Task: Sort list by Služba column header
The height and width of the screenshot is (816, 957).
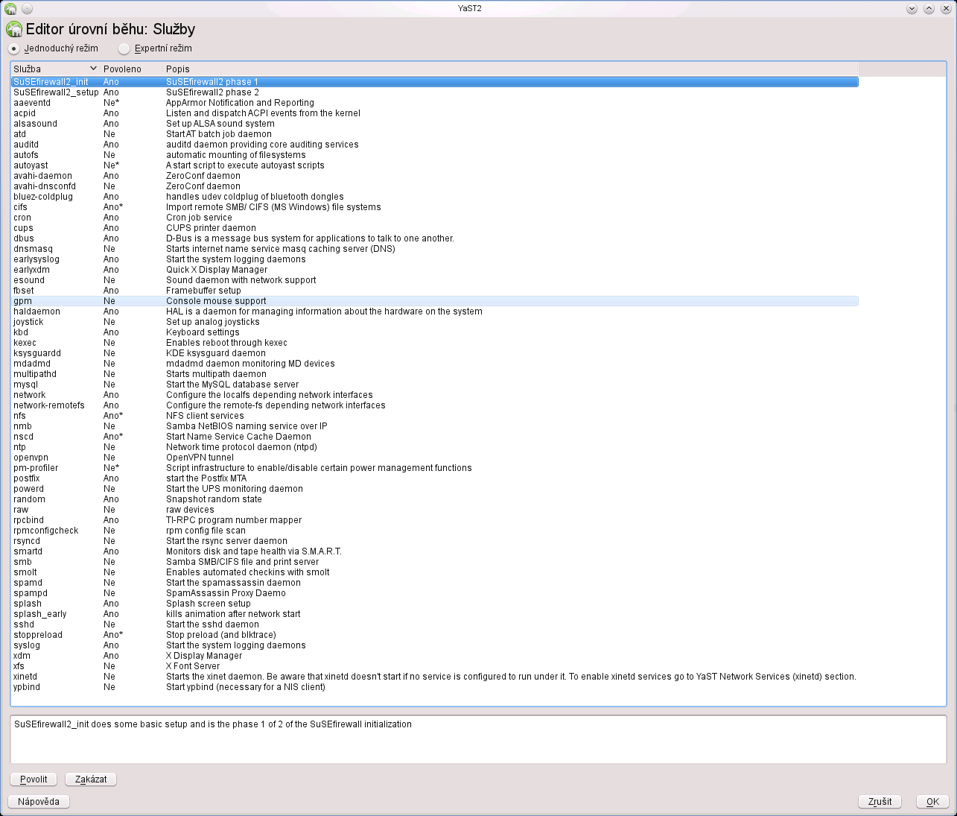Action: [55, 69]
